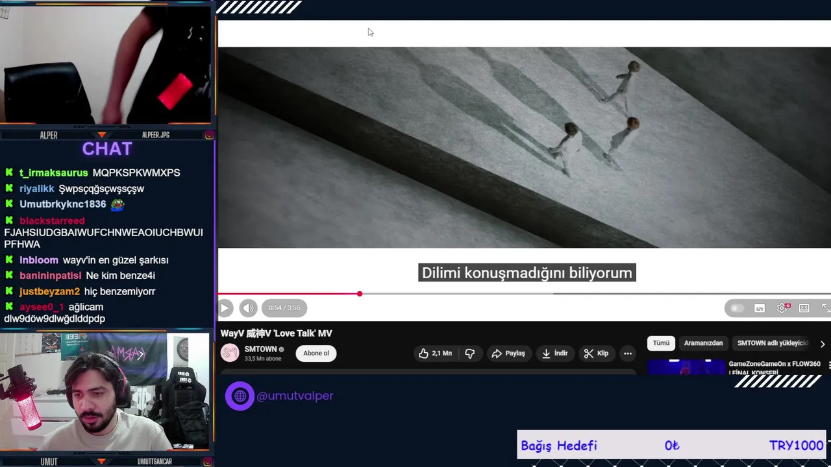This screenshot has width=831, height=467.
Task: Click the frog emote in Umutbrkyknc1836's message
Action: point(118,204)
